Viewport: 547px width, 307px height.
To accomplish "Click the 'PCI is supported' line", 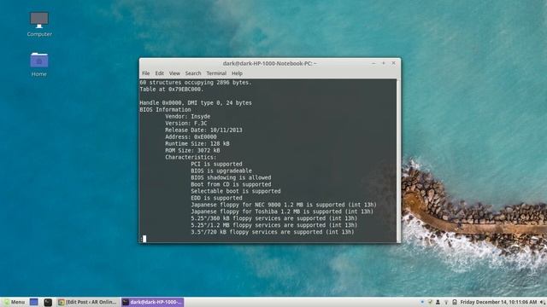I will [216, 164].
